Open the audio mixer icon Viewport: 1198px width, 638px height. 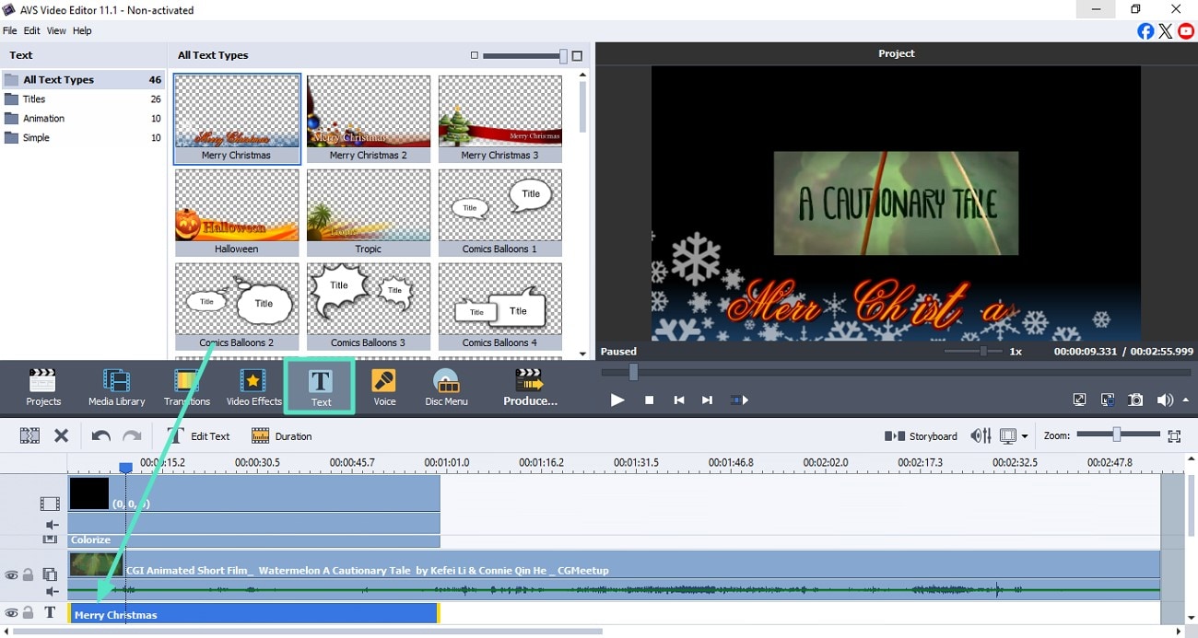point(981,435)
